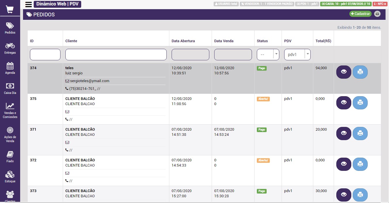The width and height of the screenshot is (389, 203).
Task: Click the Data Abertura date filter field
Action: click(x=190, y=55)
